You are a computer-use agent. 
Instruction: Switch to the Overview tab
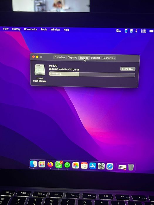[60, 57]
